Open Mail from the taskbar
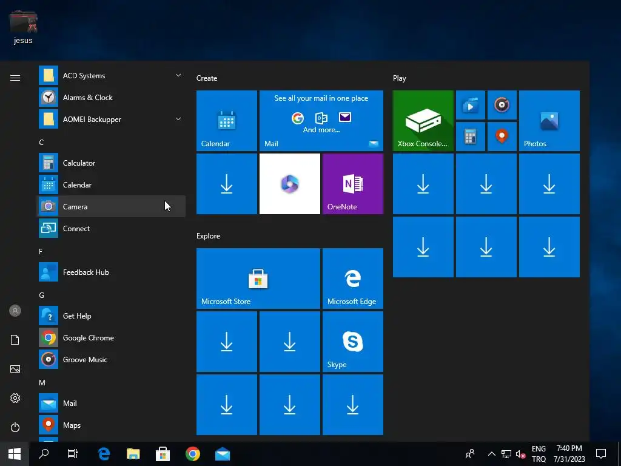 [x=223, y=454]
